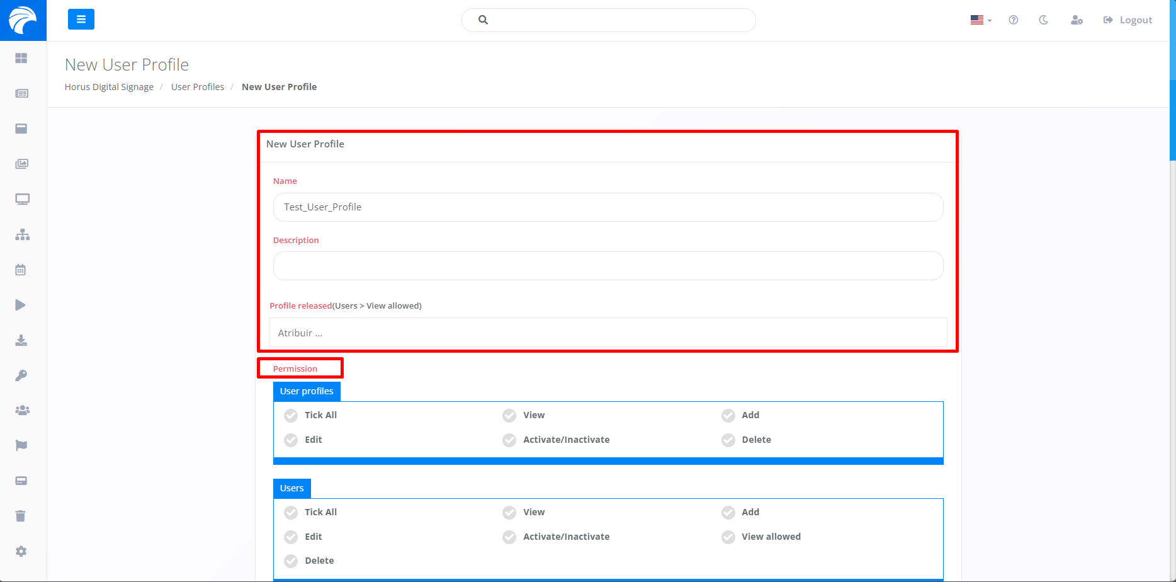The width and height of the screenshot is (1176, 582).
Task: Tick Delete permission under User profiles
Action: tap(728, 440)
